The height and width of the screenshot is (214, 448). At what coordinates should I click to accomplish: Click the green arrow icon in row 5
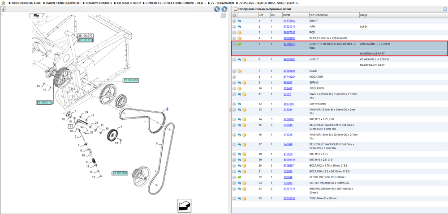239,44
